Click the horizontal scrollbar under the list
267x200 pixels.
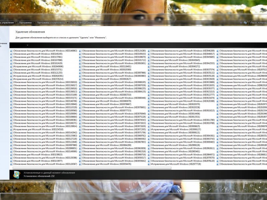tap(92, 168)
